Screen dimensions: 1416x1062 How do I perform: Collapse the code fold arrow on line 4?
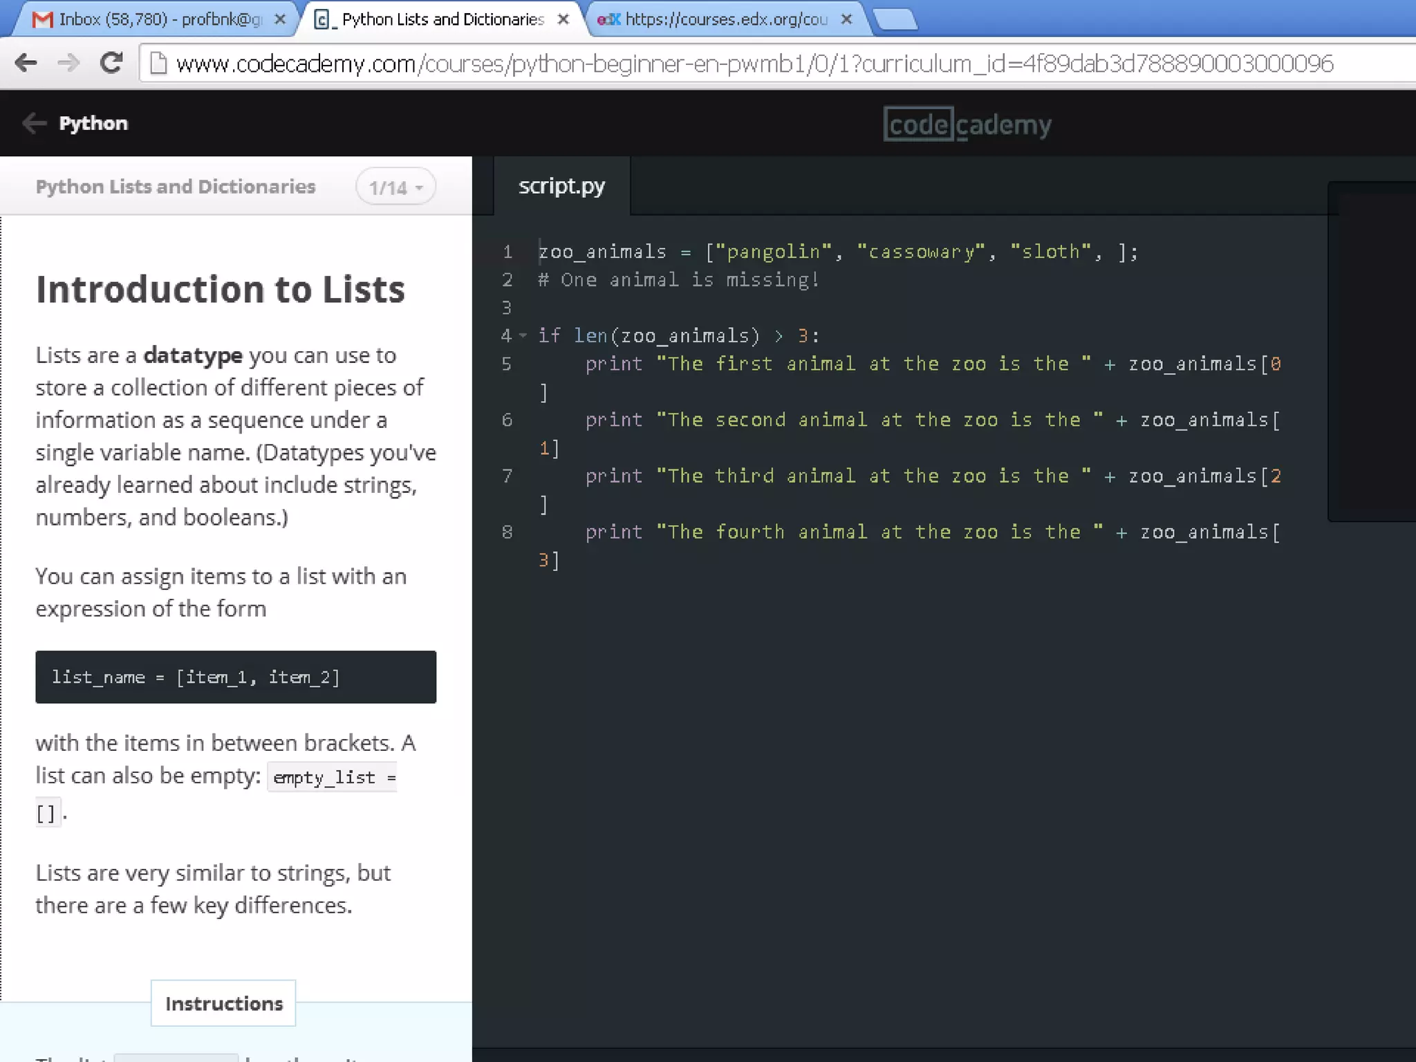coord(523,336)
